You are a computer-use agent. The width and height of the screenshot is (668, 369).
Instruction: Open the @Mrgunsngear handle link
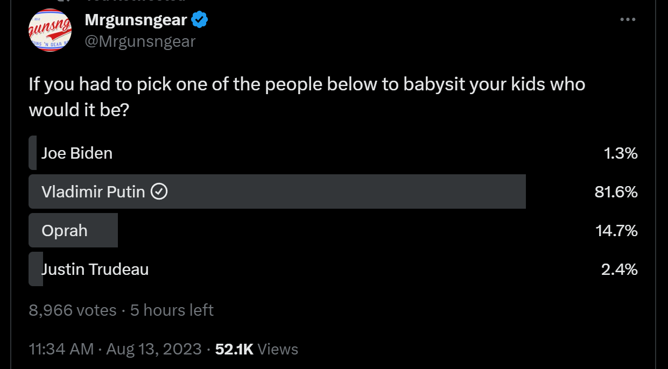(140, 41)
